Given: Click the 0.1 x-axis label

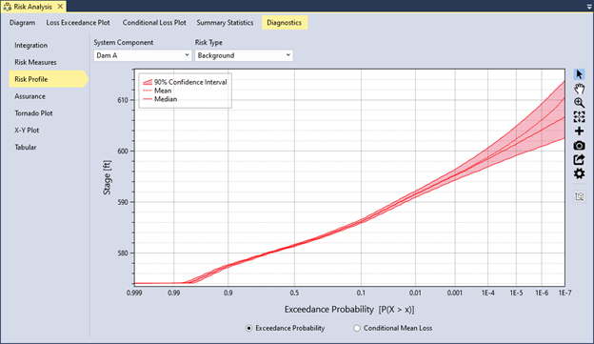Looking at the screenshot, I should [361, 293].
